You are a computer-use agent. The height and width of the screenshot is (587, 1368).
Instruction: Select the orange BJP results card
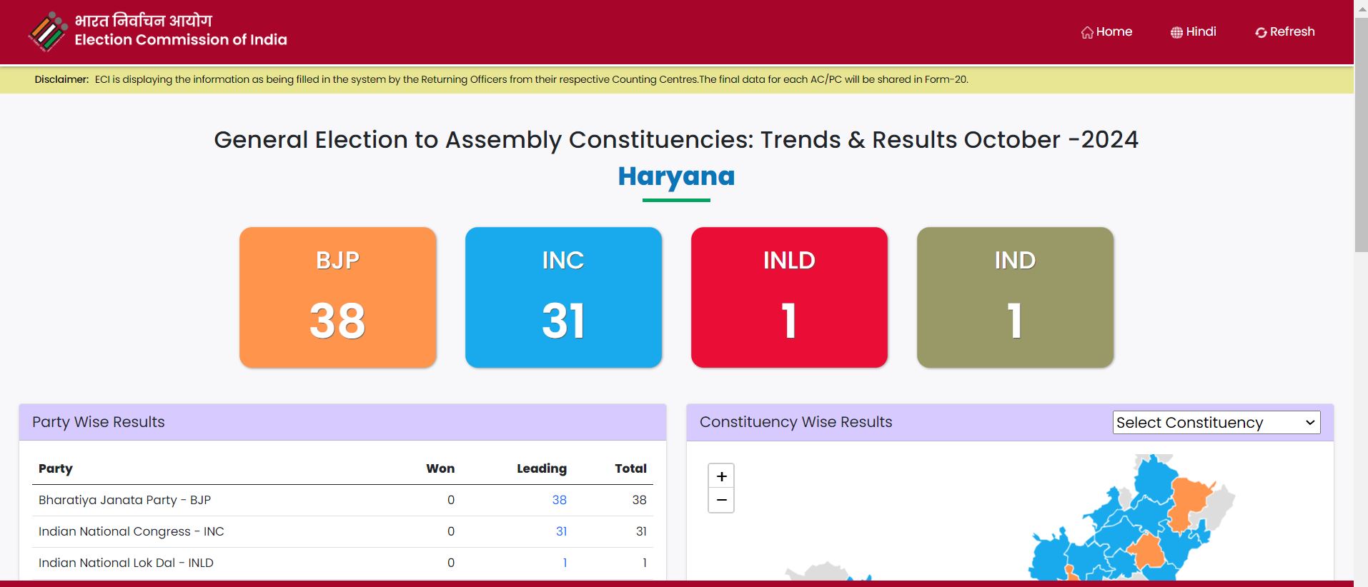[337, 297]
